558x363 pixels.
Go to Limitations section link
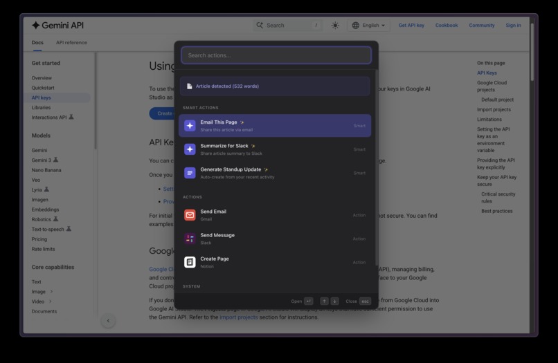coord(489,120)
